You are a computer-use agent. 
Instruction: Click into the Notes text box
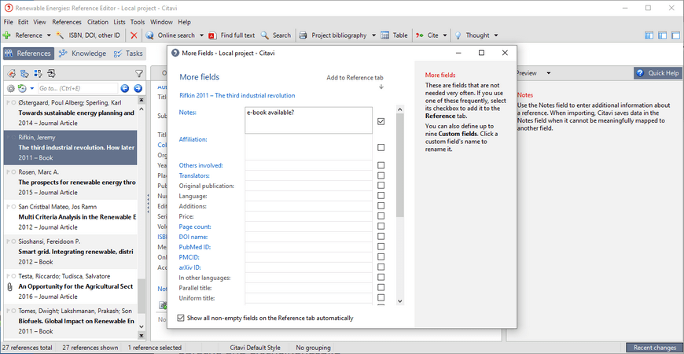(308, 120)
